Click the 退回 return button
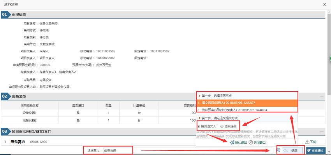This screenshot has height=155, width=331. pyautogui.click(x=292, y=151)
